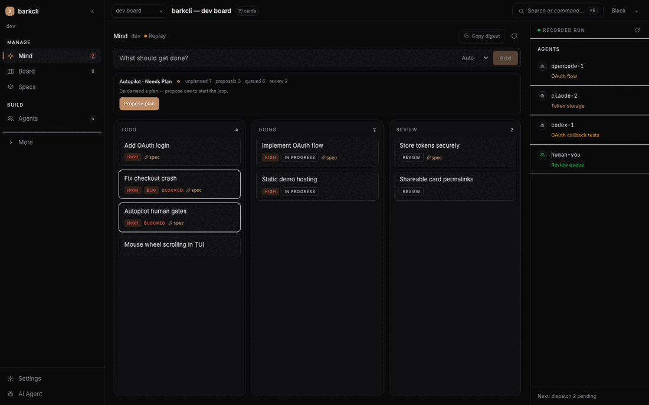This screenshot has height=405, width=649.
Task: Expand the More section in sidebar
Action: pyautogui.click(x=52, y=142)
